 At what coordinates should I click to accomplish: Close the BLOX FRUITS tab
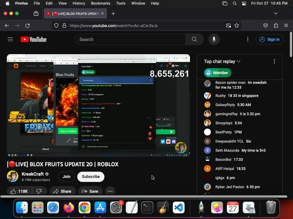102,13
